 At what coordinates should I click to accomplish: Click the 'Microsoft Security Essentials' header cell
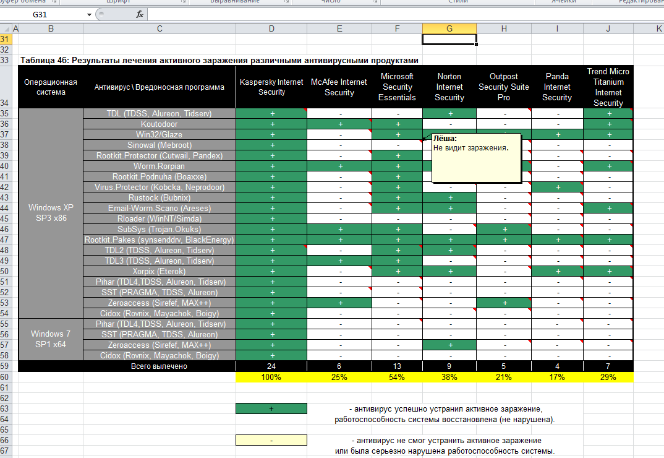tap(397, 87)
